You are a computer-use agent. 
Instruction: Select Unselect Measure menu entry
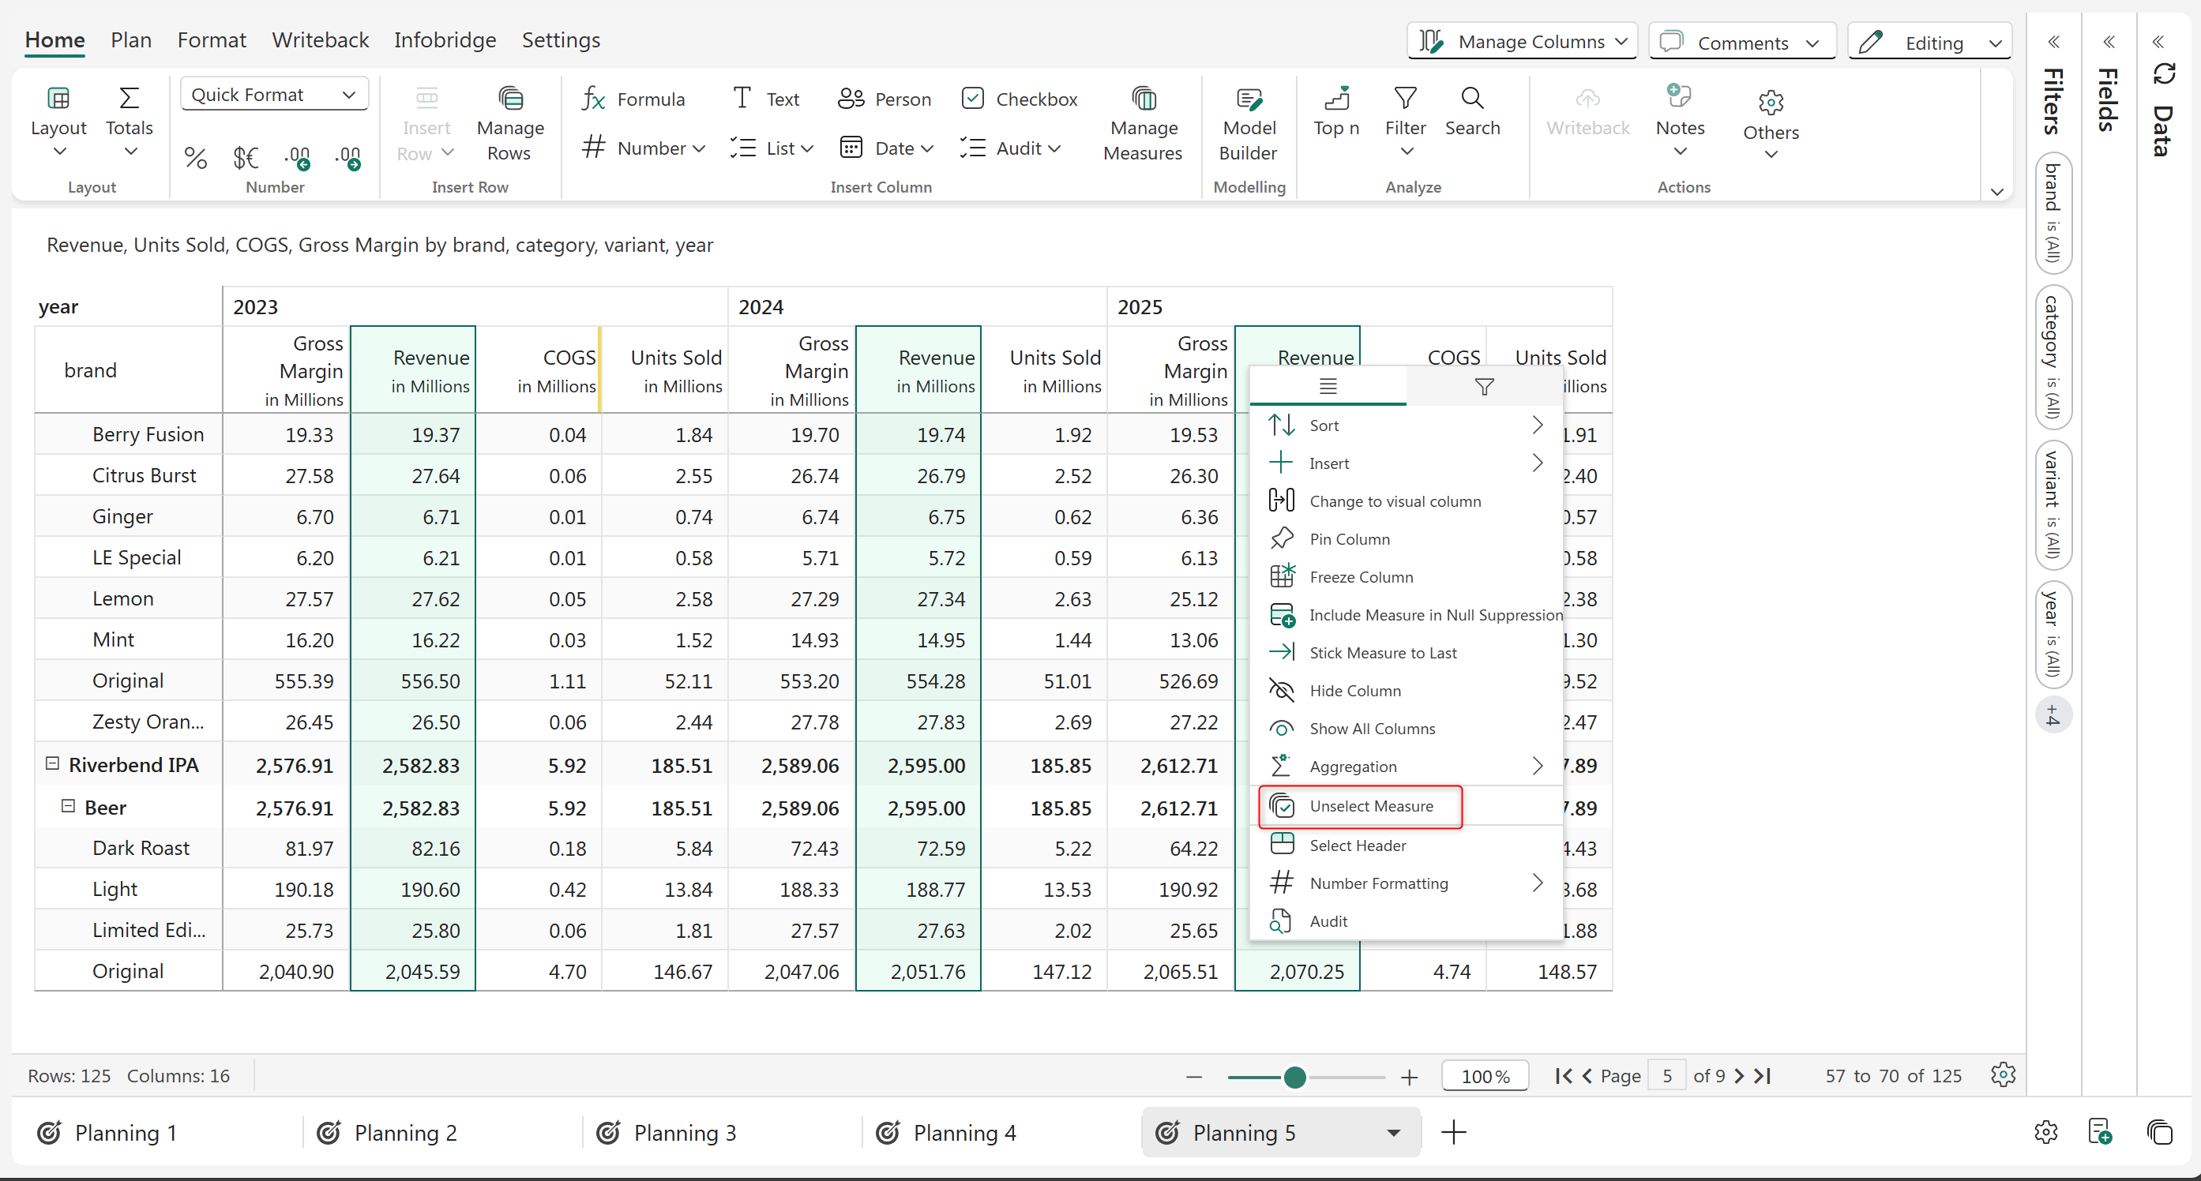tap(1370, 806)
